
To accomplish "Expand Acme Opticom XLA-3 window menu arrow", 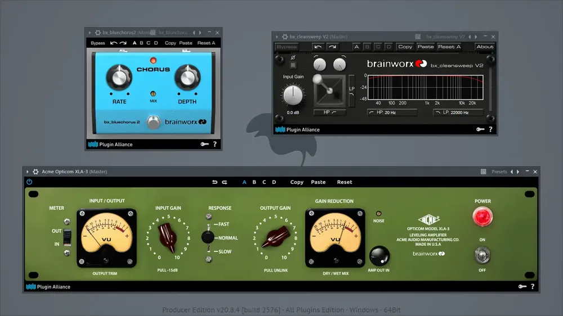I will pyautogui.click(x=27, y=172).
